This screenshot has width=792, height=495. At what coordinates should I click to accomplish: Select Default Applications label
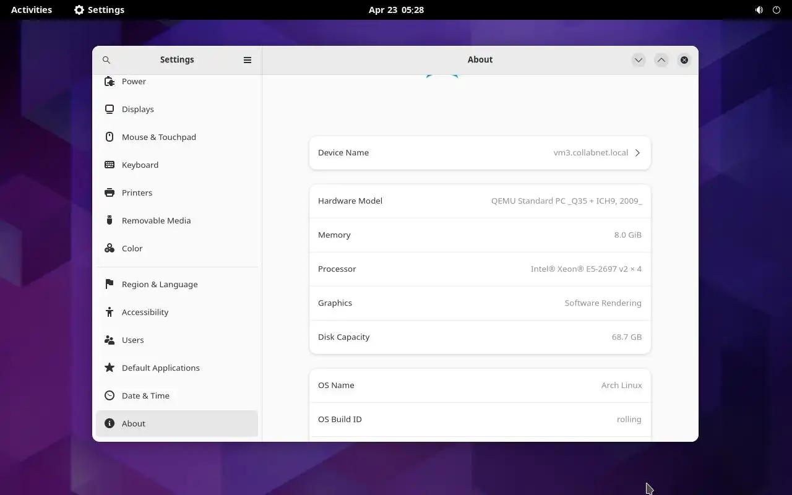tap(161, 368)
